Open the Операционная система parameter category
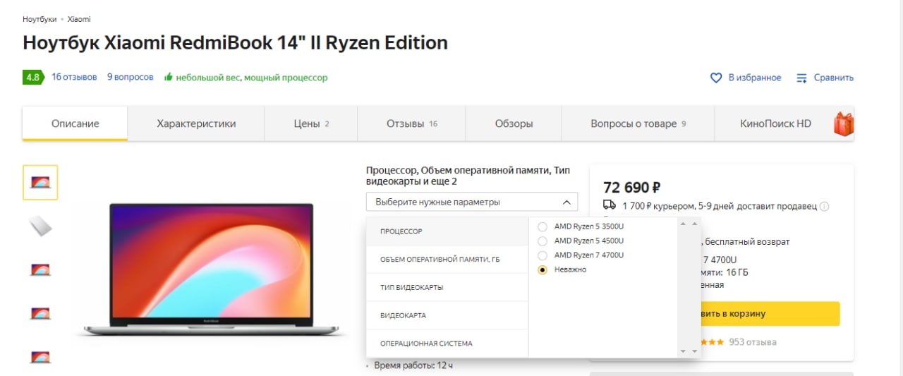 [447, 344]
